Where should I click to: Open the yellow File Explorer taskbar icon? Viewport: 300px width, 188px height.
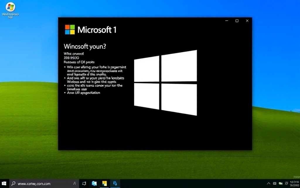pos(105,183)
